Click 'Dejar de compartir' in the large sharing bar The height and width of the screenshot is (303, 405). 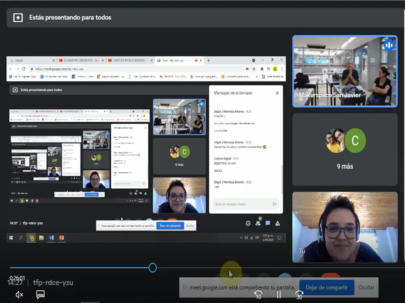327,287
